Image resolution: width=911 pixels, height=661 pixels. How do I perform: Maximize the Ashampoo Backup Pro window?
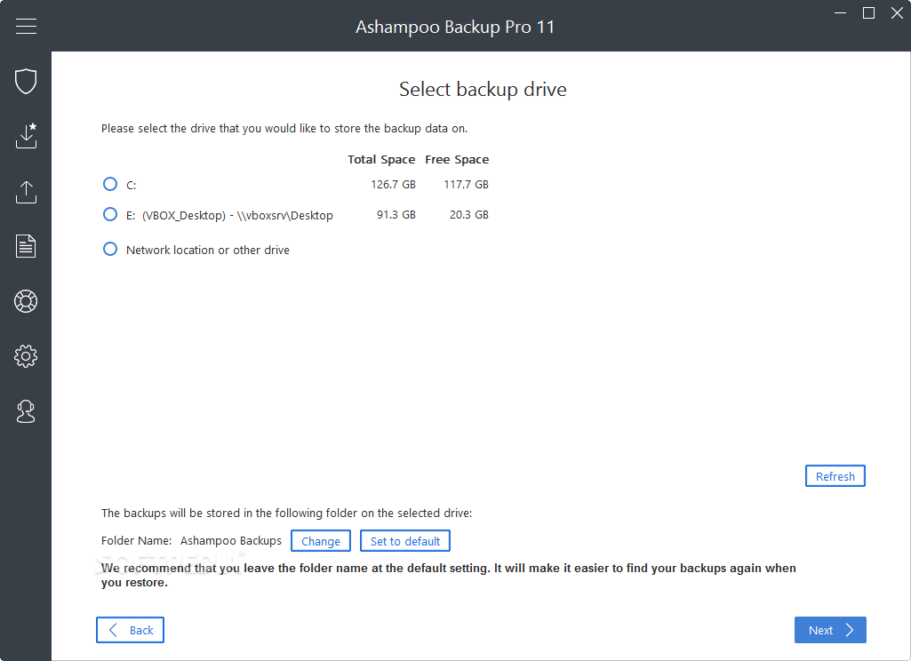(x=868, y=12)
